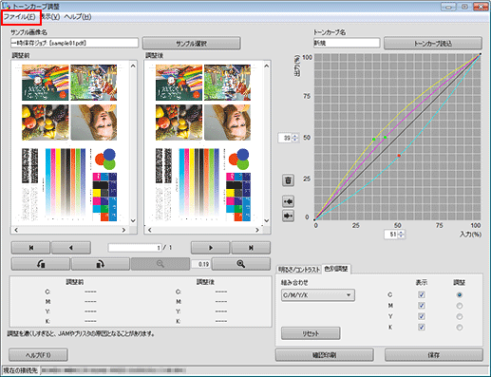
Task: Open the ファイル(F) menu
Action: click(20, 17)
